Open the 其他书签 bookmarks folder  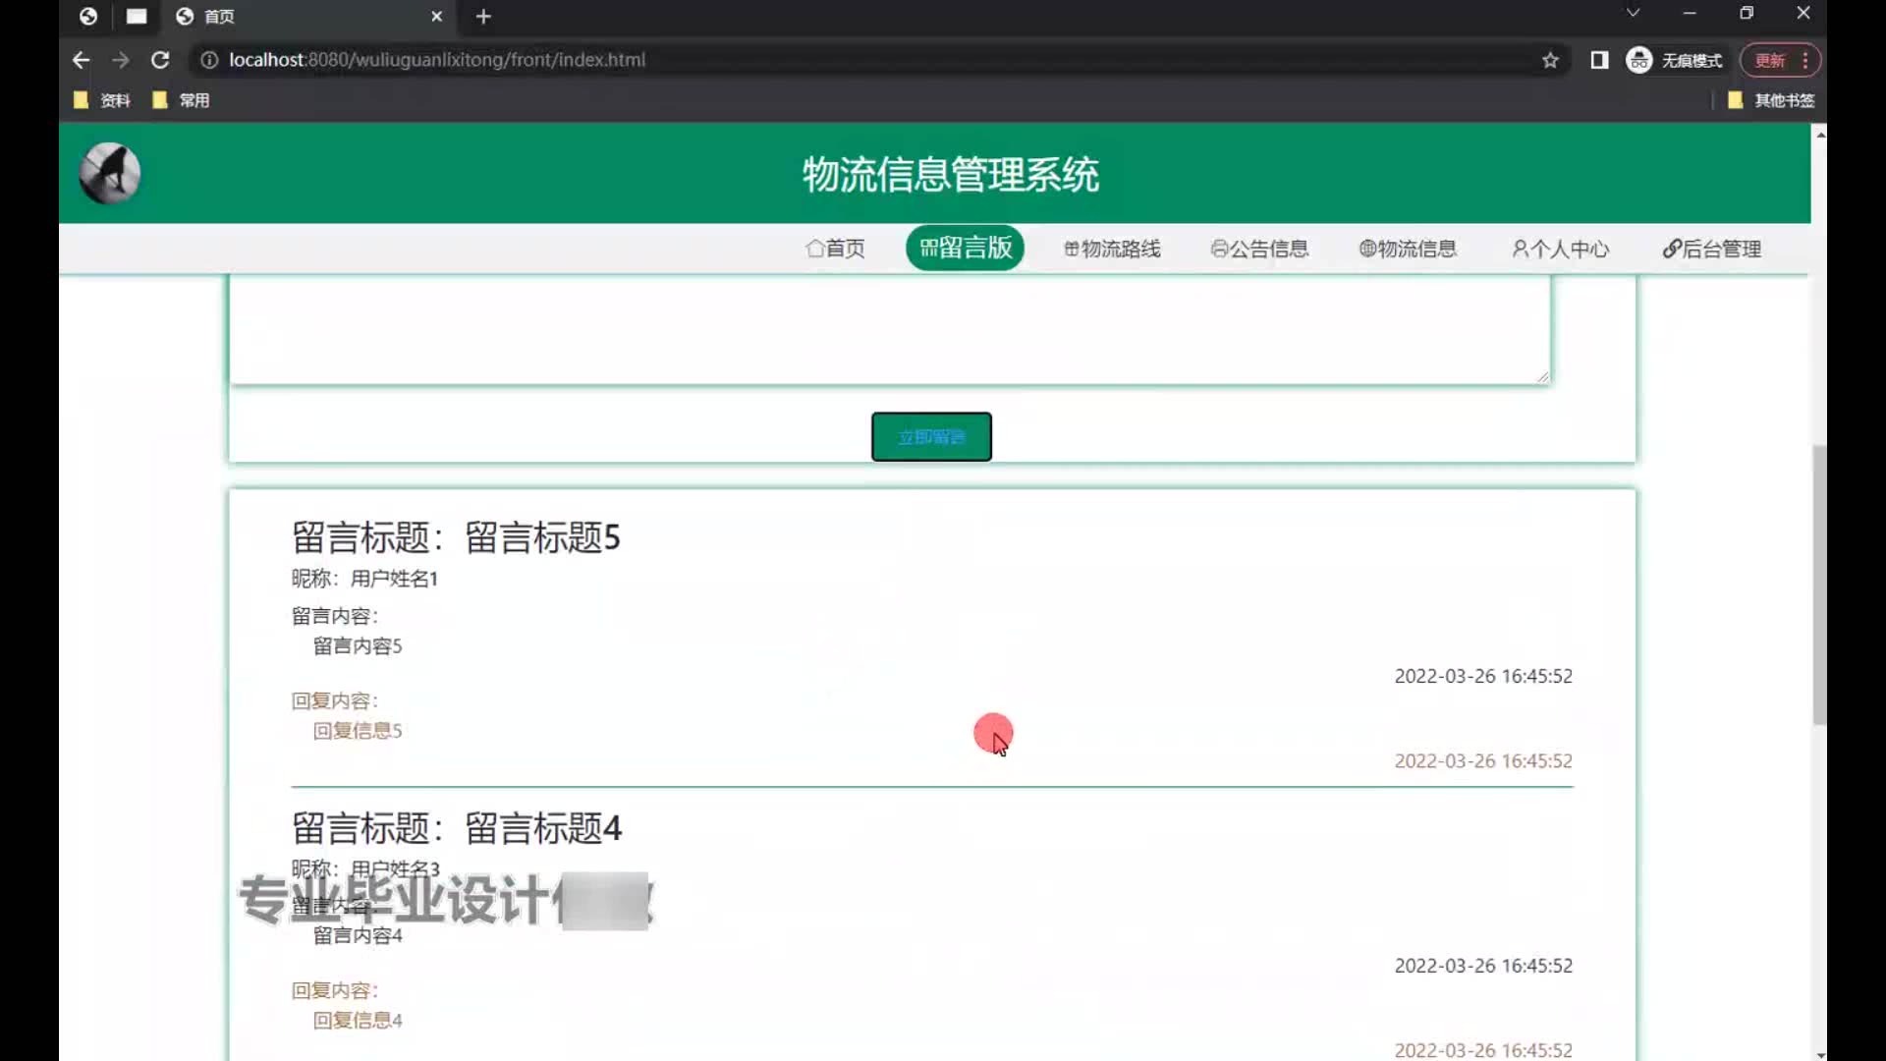[1771, 100]
